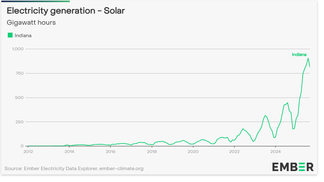
Task: Click the 2022 x-axis tick label
Action: tap(234, 152)
